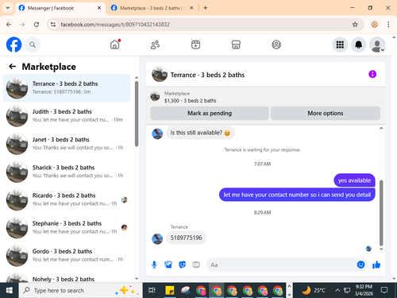Click the 5189775196 message bubble
The image size is (397, 298).
[x=186, y=238]
